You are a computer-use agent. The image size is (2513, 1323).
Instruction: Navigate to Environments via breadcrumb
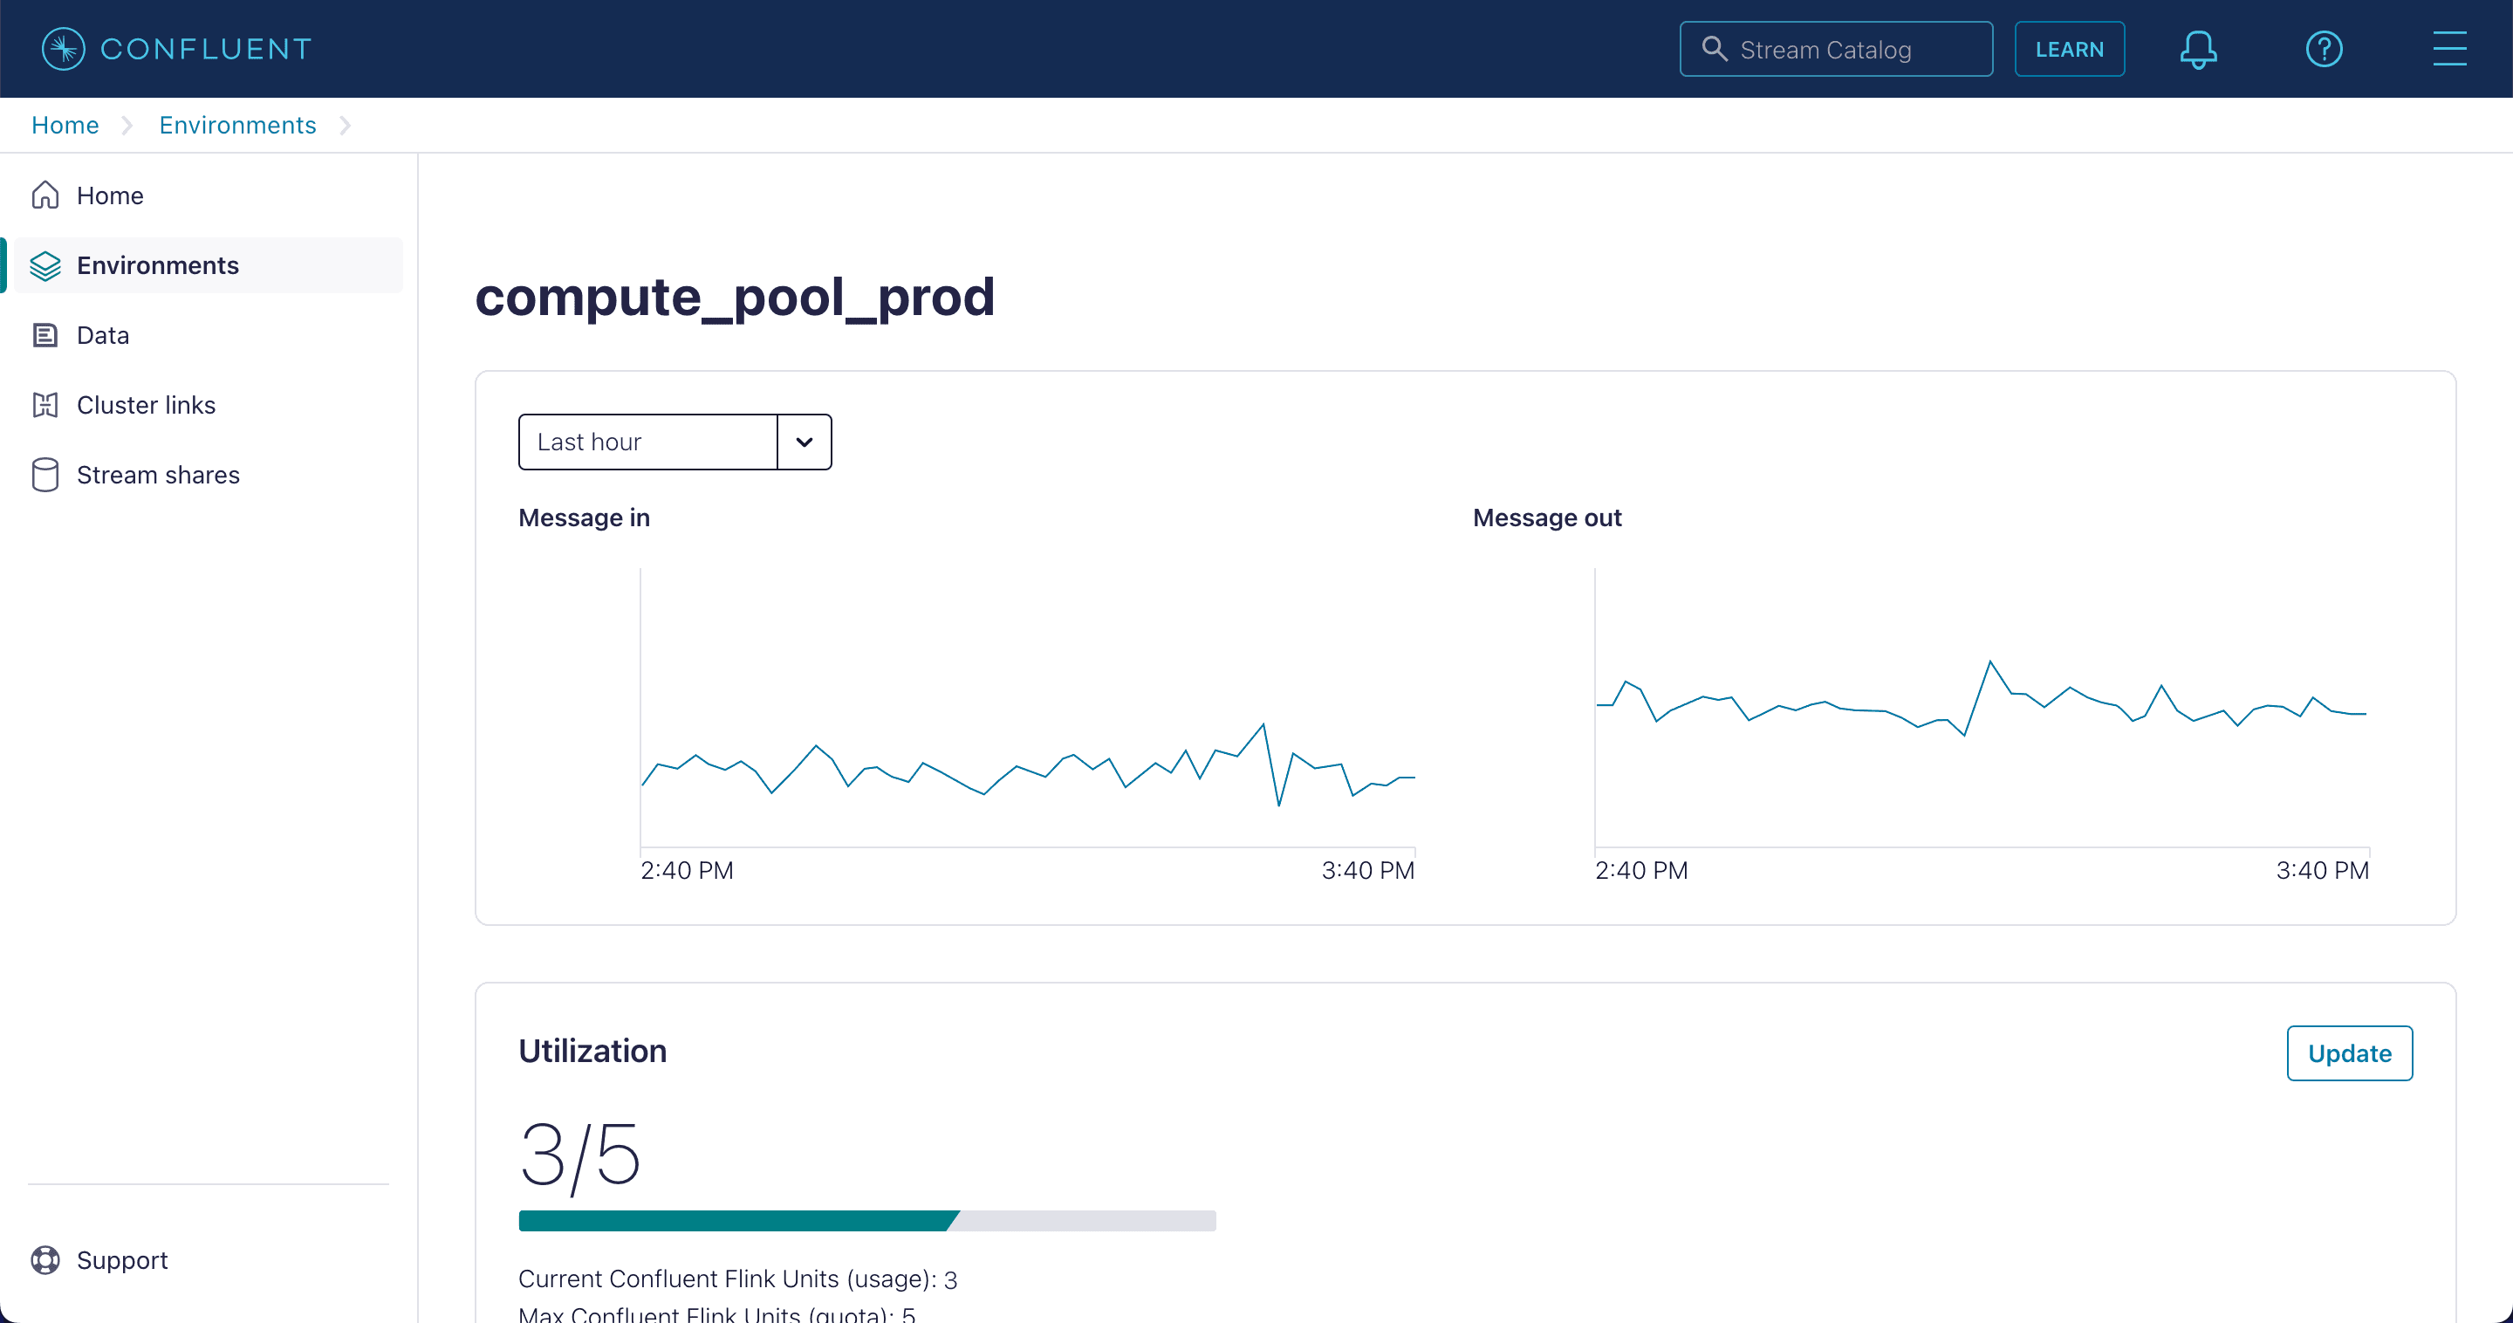tap(237, 125)
